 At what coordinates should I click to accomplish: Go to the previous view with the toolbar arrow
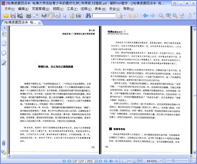point(145,15)
